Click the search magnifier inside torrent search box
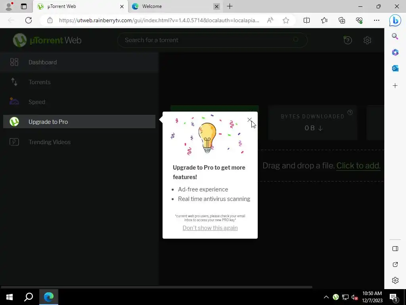Screen dimensions: 406x305 [296, 40]
